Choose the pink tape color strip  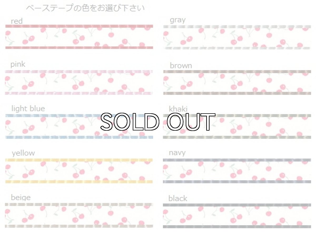click(79, 82)
